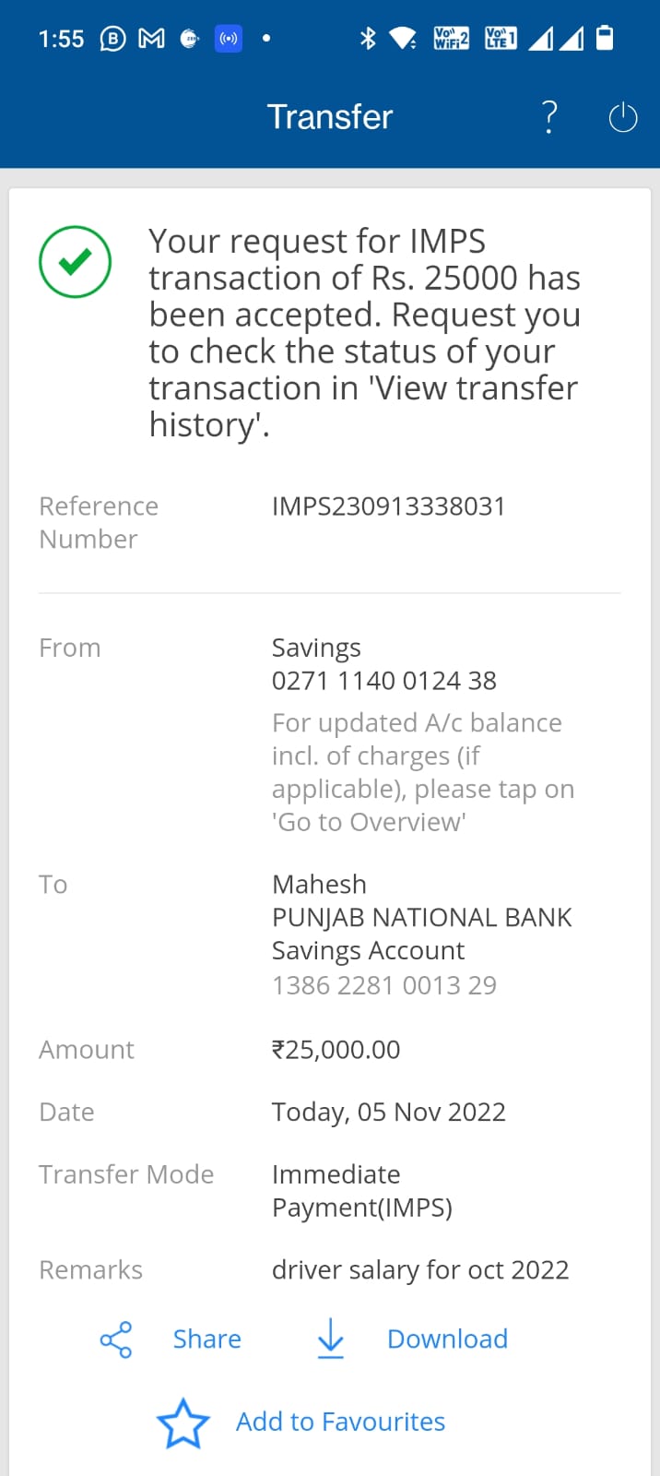Image resolution: width=660 pixels, height=1476 pixels.
Task: Tap the favourites star icon
Action: click(x=183, y=1422)
